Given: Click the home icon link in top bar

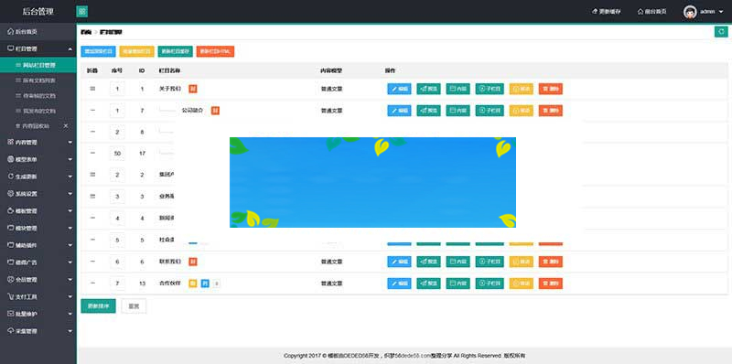Looking at the screenshot, I should 651,12.
